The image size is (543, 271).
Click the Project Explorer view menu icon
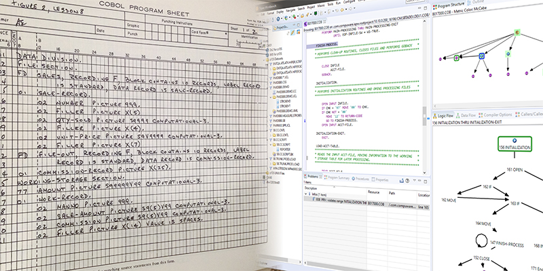pyautogui.click(x=298, y=32)
